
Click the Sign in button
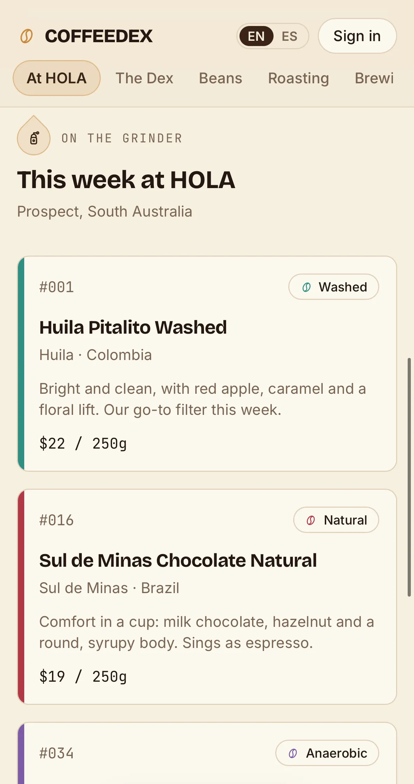coord(357,36)
